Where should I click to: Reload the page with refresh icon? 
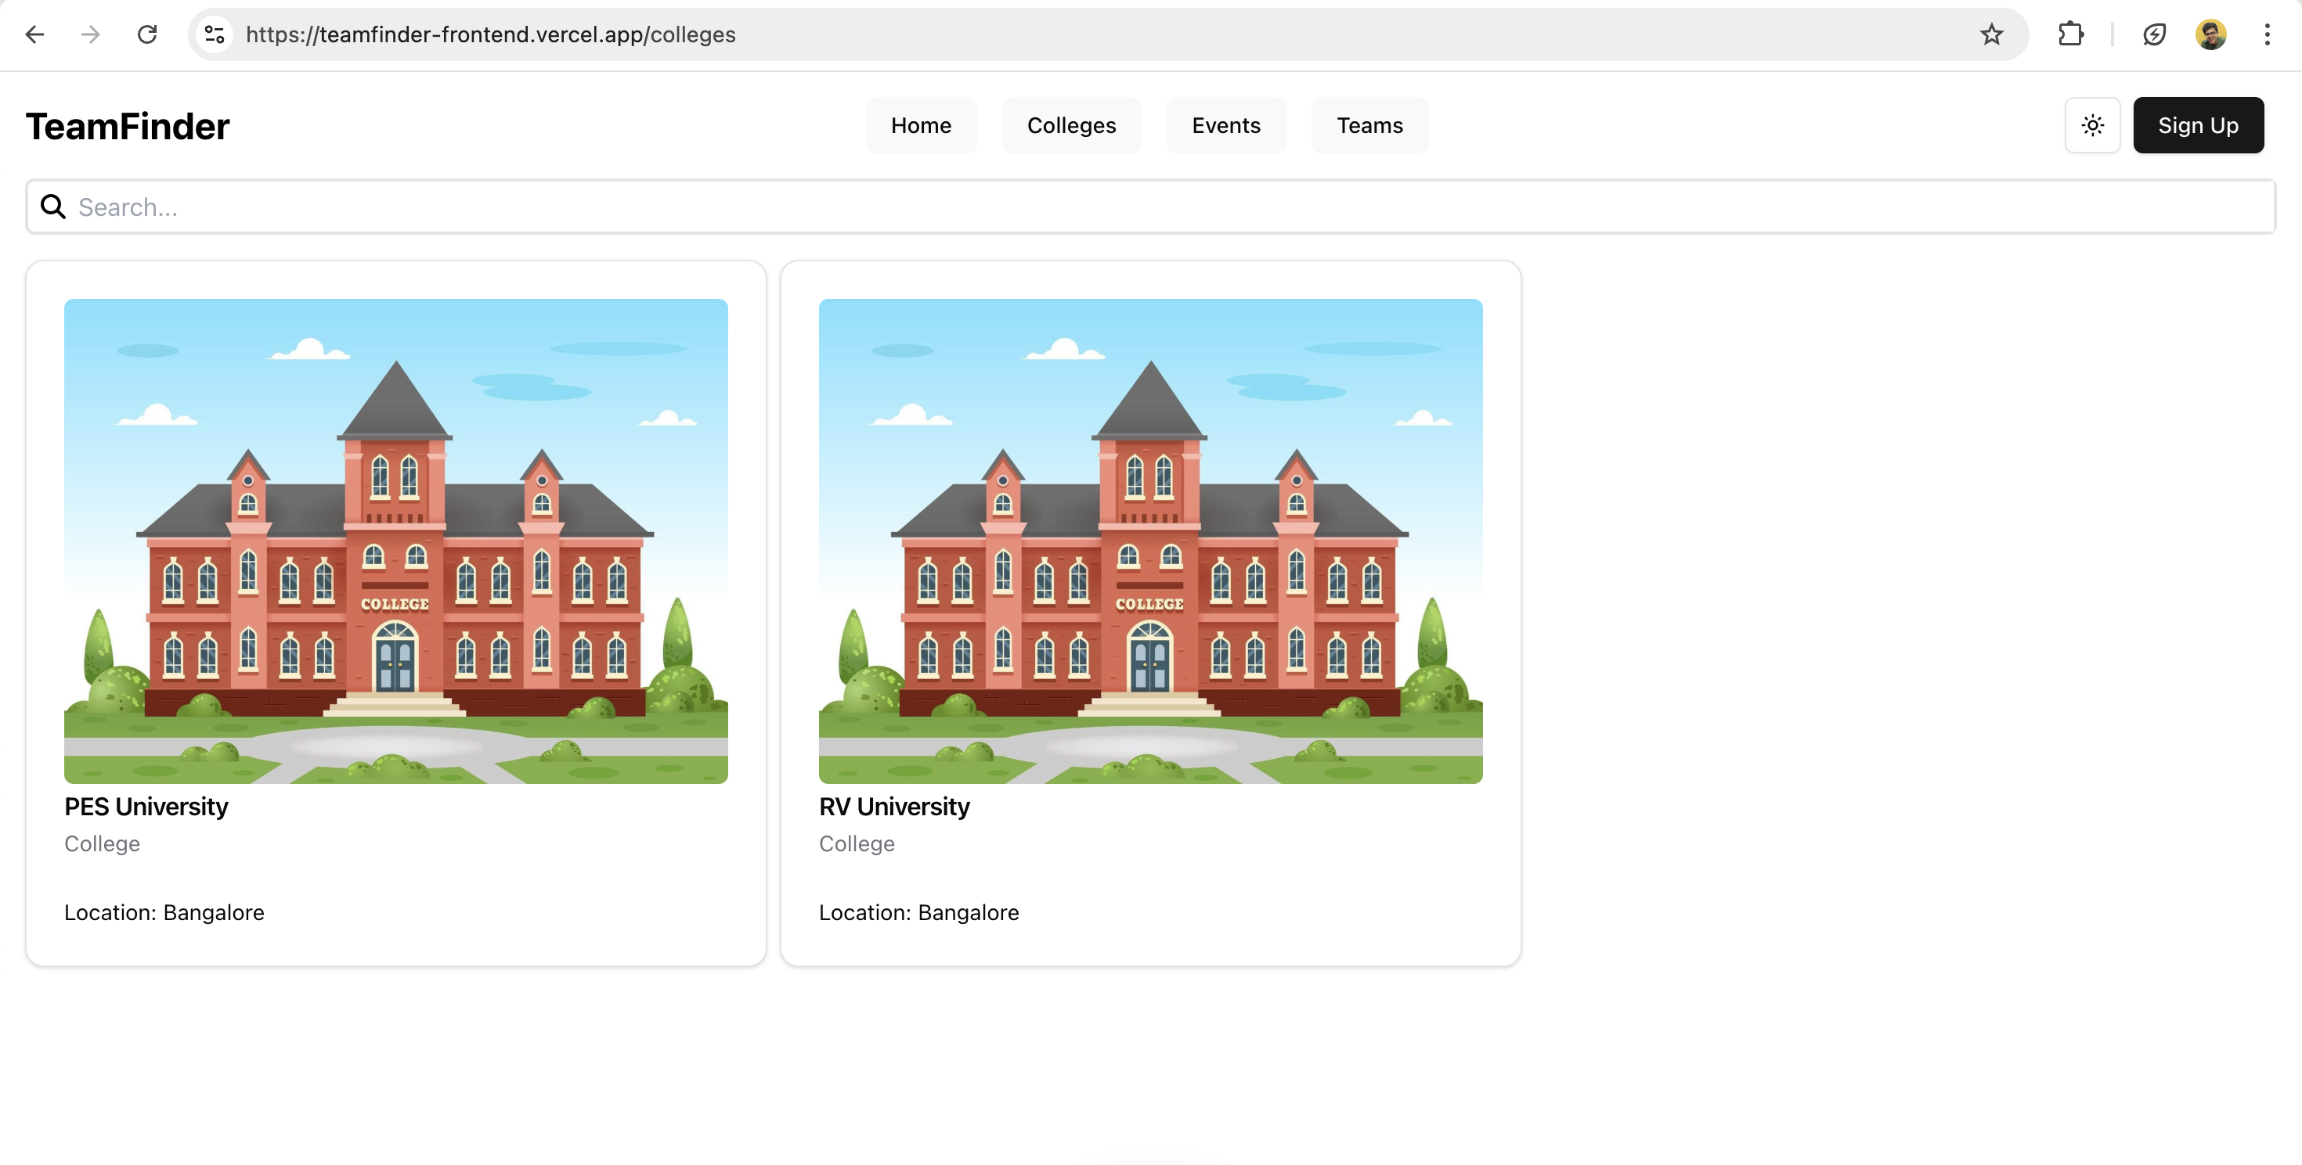point(147,34)
